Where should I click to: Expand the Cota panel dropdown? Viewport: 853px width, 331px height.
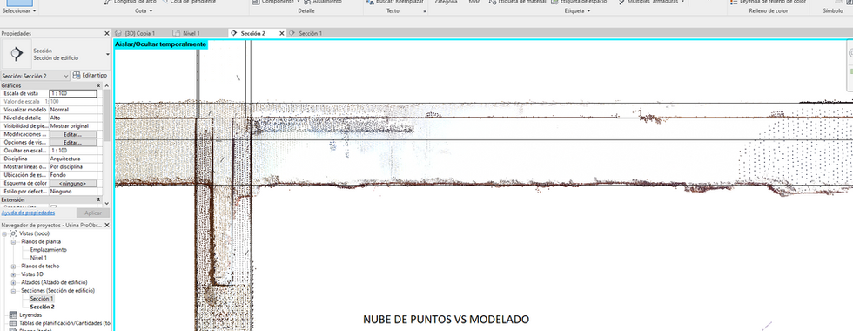(144, 10)
